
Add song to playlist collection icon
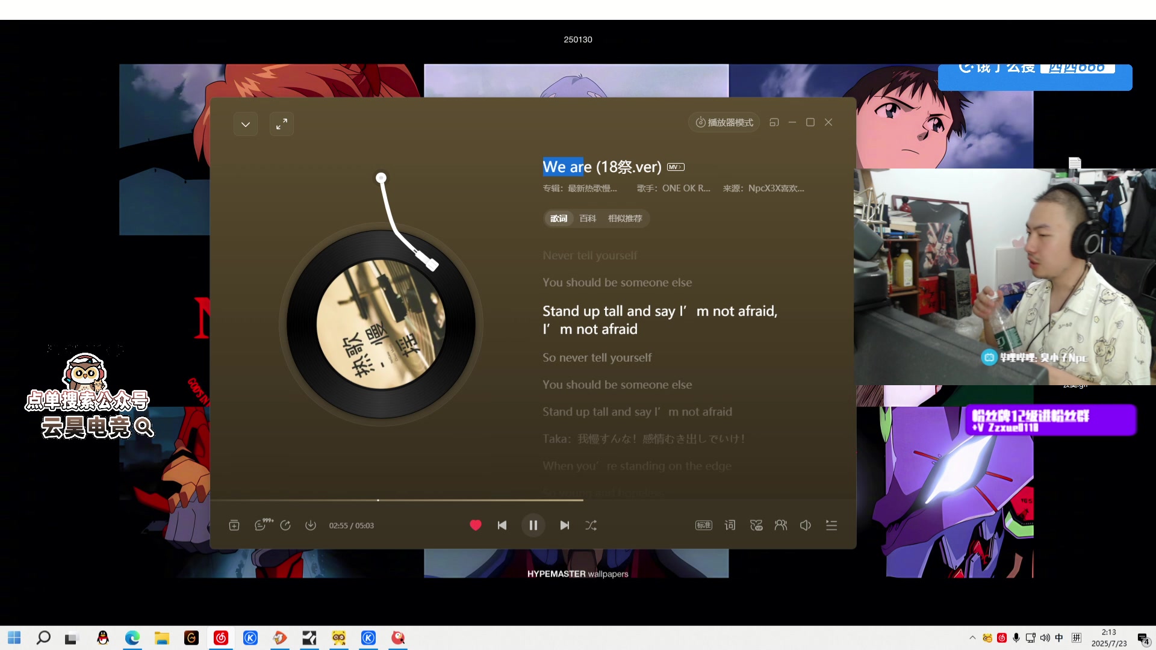pyautogui.click(x=234, y=525)
